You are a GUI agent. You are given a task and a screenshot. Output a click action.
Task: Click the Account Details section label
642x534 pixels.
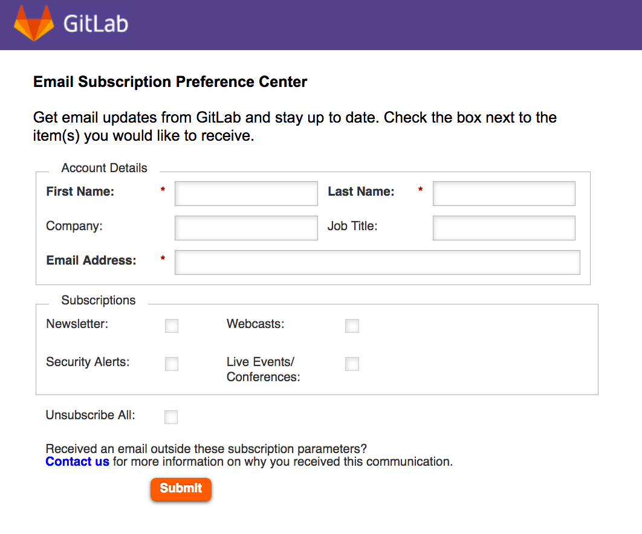103,168
